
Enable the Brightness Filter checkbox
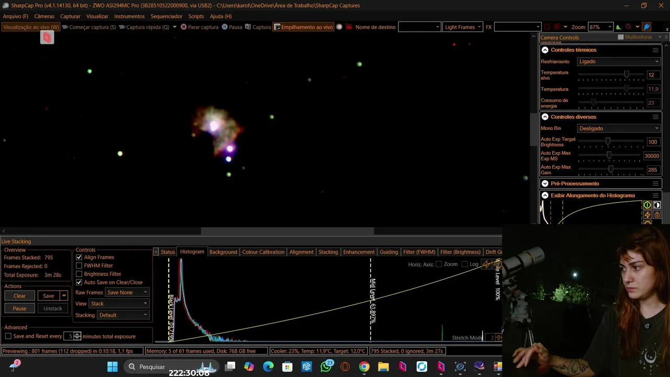[79, 274]
